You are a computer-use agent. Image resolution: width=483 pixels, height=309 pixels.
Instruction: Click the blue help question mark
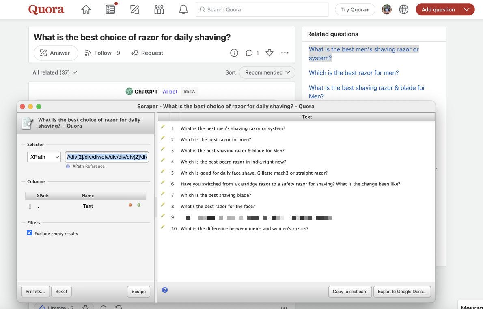pyautogui.click(x=165, y=290)
